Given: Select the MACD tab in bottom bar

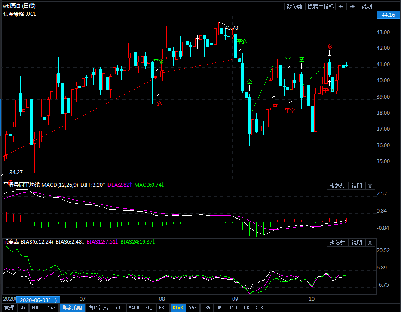Looking at the screenshot, I should coord(134,308).
